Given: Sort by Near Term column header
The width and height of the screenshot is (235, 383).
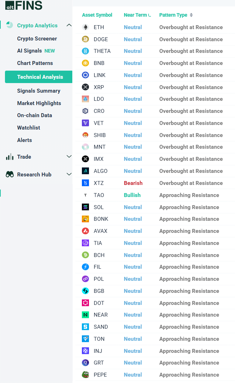Looking at the screenshot, I should (x=138, y=15).
